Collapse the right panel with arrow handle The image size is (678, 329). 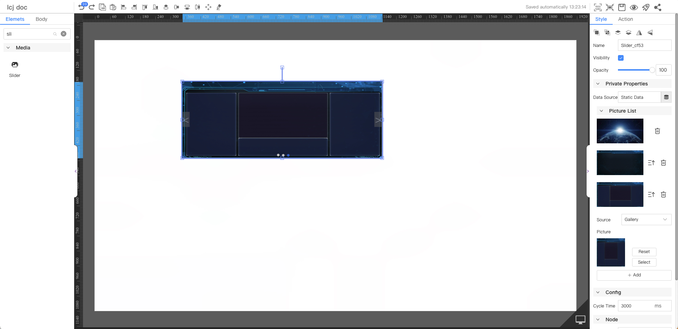[x=588, y=171]
